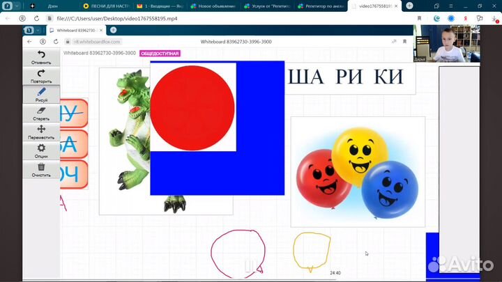The width and height of the screenshot is (502, 282).
Task: Switch to the Входящие mail tab
Action: (160, 6)
